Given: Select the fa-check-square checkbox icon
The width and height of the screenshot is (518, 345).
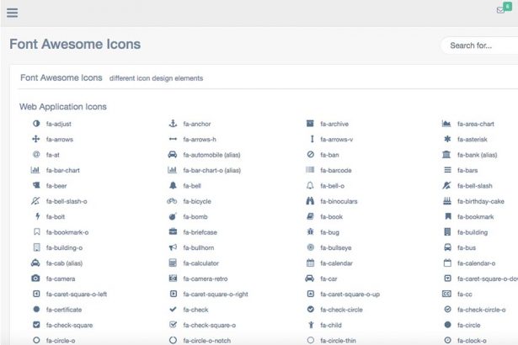Looking at the screenshot, I should [x=36, y=325].
